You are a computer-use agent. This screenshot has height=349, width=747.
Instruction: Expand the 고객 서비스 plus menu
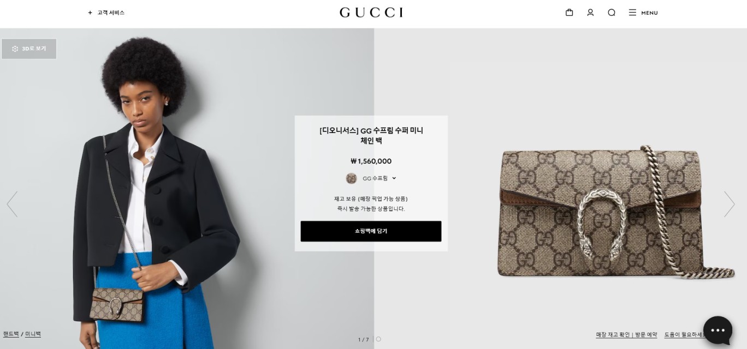click(106, 13)
